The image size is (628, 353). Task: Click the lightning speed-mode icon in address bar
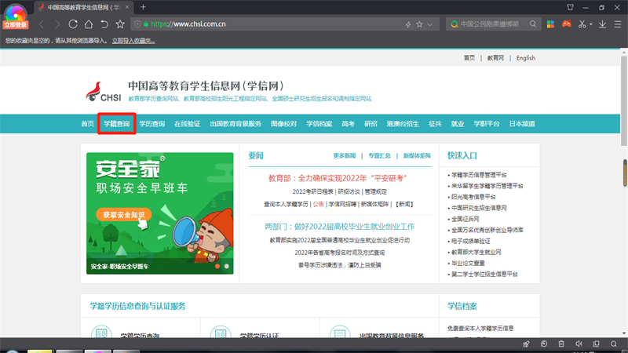click(408, 24)
